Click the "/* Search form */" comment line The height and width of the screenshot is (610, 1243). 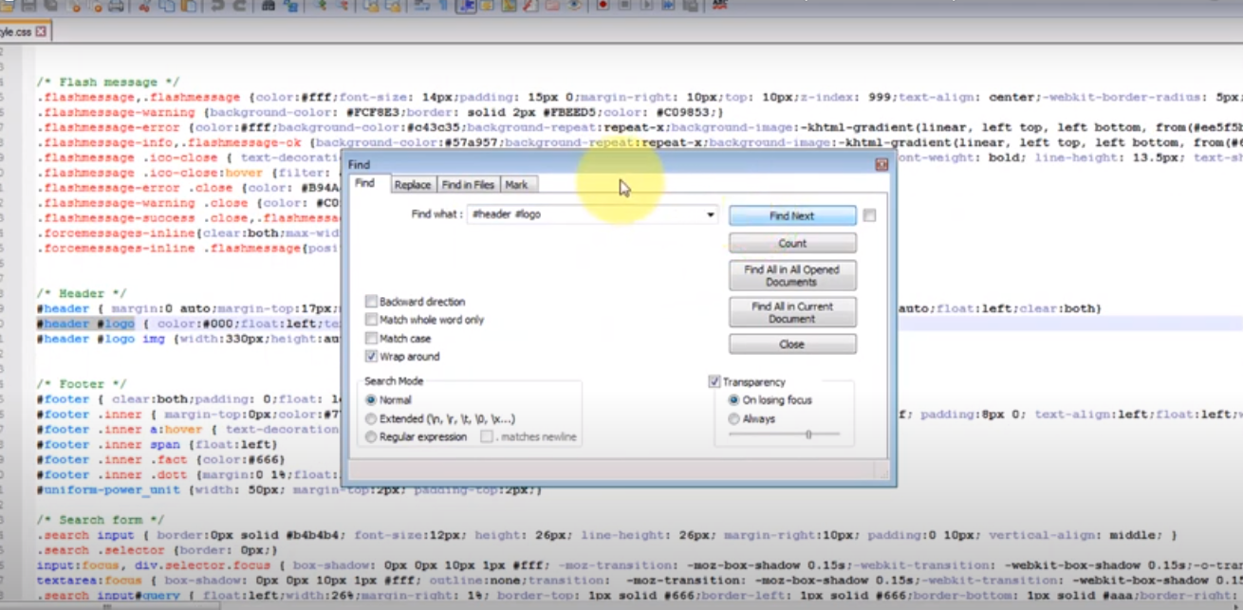tap(101, 520)
